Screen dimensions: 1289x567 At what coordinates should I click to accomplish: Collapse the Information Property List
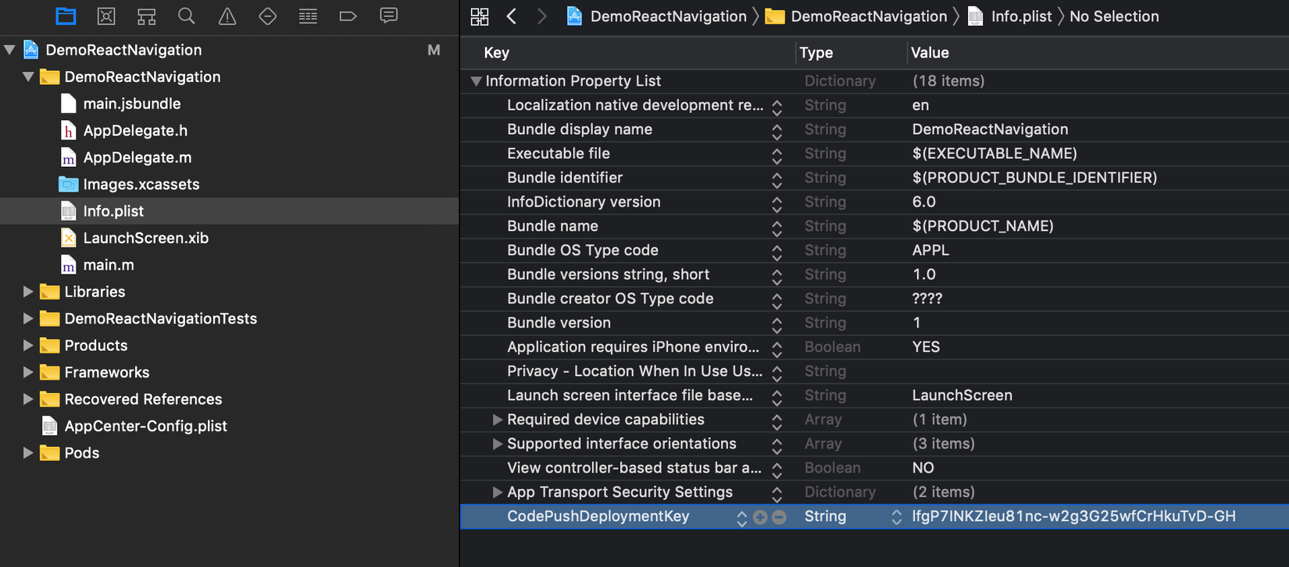coord(476,81)
